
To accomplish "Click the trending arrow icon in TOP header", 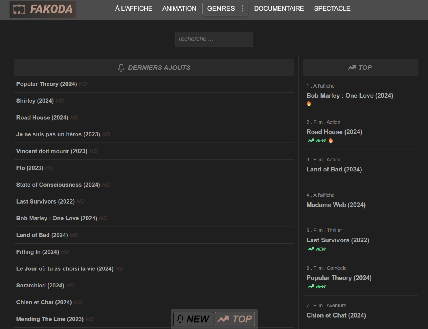I will pos(352,67).
